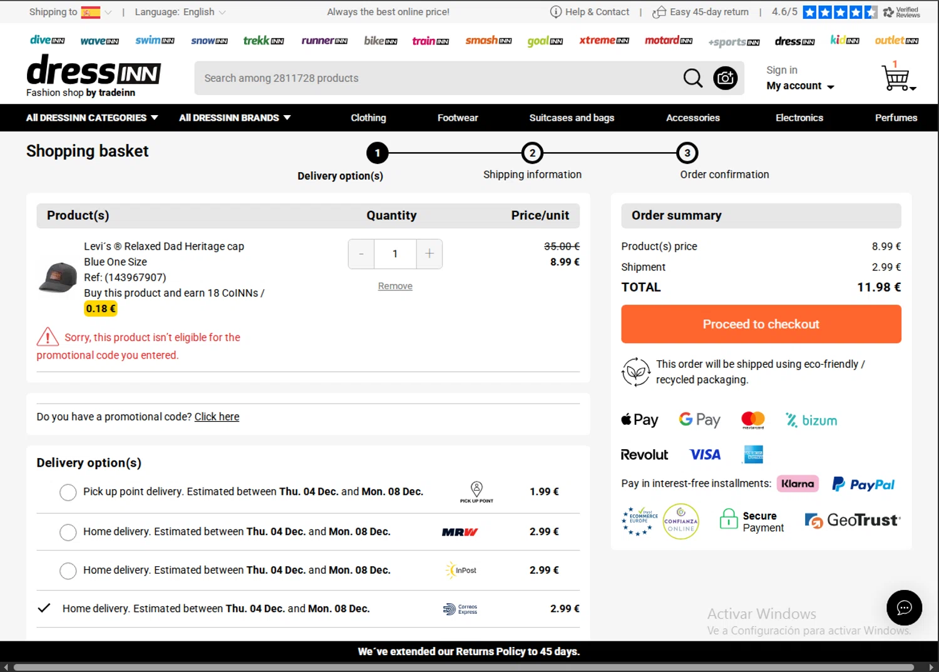Click the GeoTrust security badge
Viewport: 939px width, 672px height.
pos(853,520)
